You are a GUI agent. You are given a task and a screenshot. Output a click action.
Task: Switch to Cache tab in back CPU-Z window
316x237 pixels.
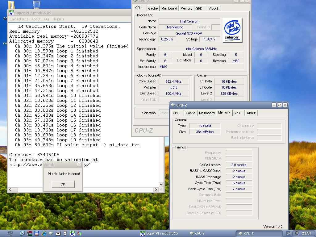pyautogui.click(x=153, y=8)
